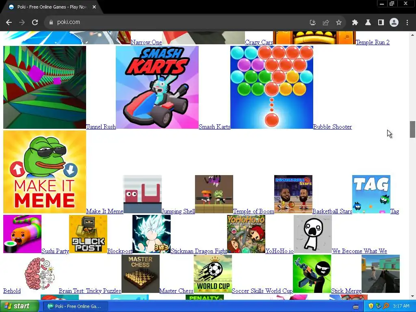Image resolution: width=416 pixels, height=312 pixels.
Task: Open the Bubble Shooter game image
Action: click(272, 87)
